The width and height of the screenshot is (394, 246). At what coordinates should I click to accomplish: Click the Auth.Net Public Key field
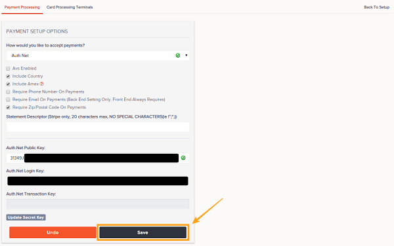click(x=98, y=158)
